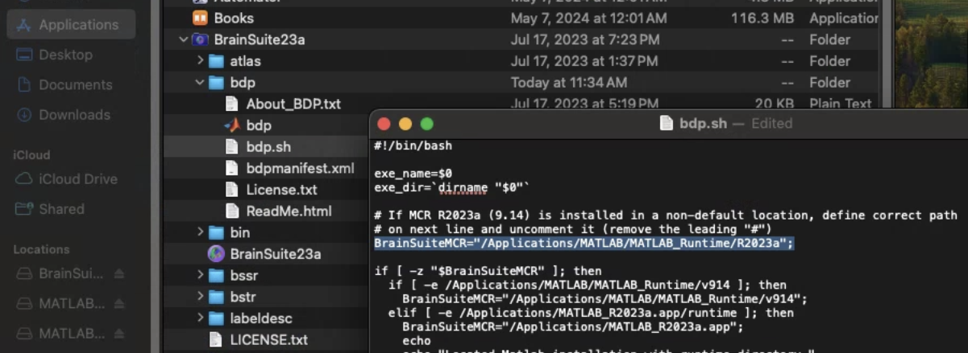968x353 pixels.
Task: Eject the BrainSui... volume in sidebar
Action: (119, 274)
